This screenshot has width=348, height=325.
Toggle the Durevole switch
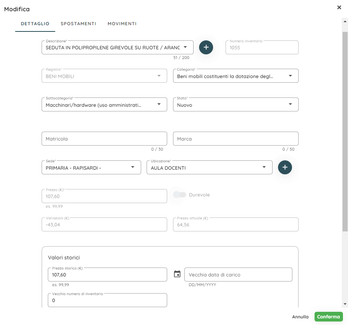click(180, 195)
